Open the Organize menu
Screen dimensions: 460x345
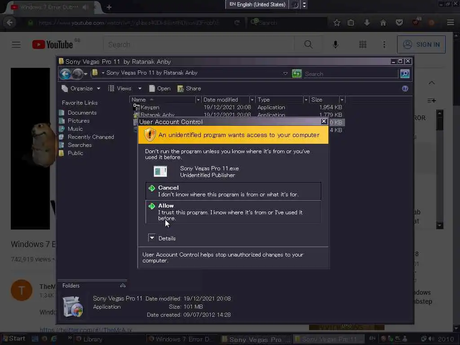point(81,88)
